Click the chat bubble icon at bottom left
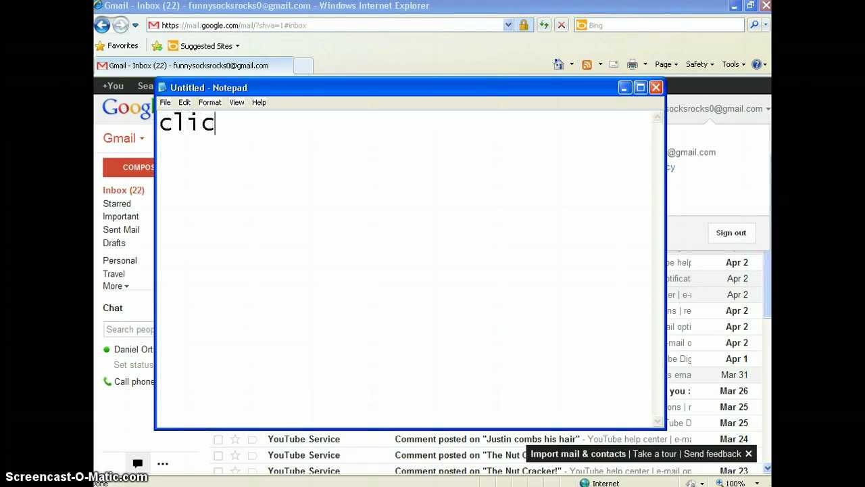 (137, 463)
